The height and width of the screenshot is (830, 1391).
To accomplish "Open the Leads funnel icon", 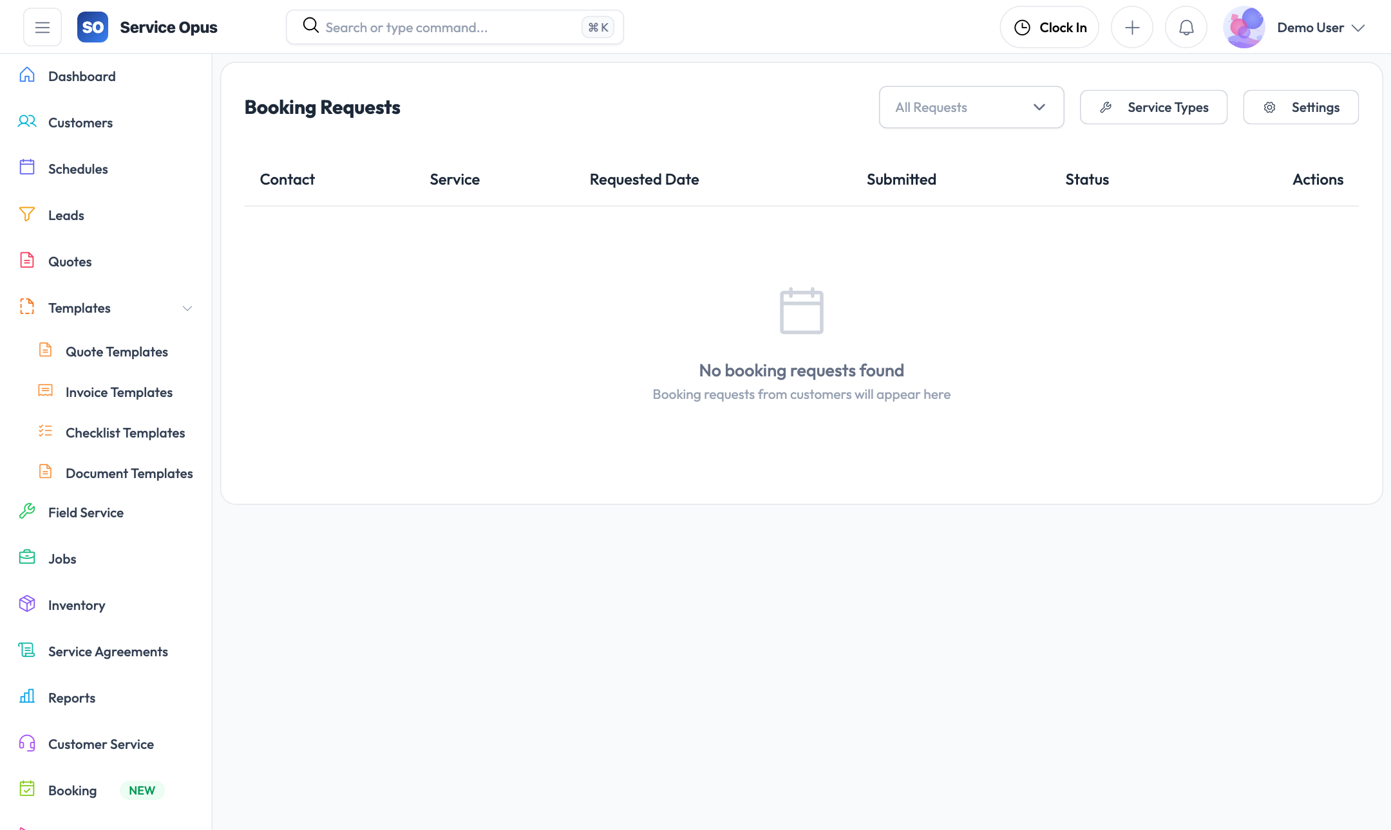I will pos(26,214).
